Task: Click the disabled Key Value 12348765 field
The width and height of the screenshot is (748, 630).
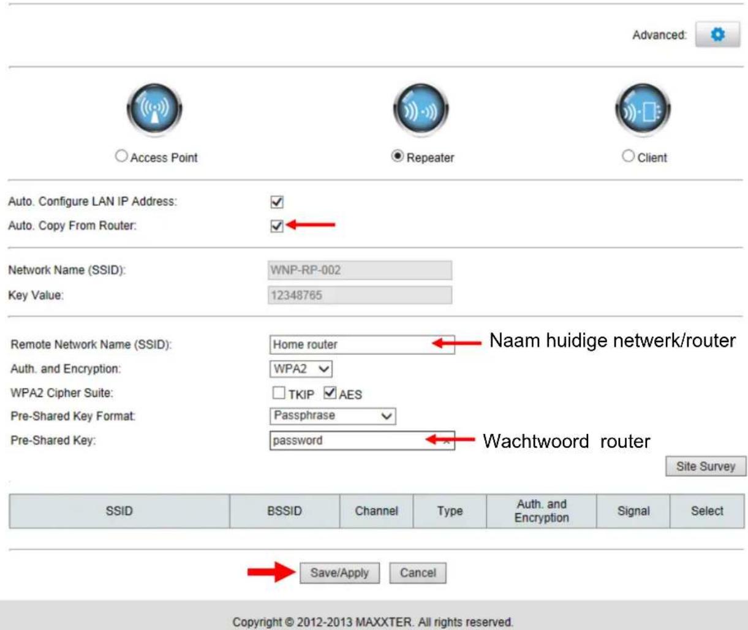Action: (360, 295)
